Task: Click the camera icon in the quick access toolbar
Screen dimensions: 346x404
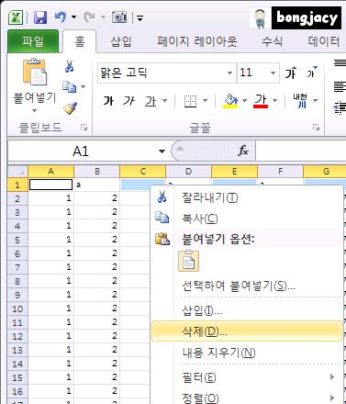Action: tap(119, 17)
